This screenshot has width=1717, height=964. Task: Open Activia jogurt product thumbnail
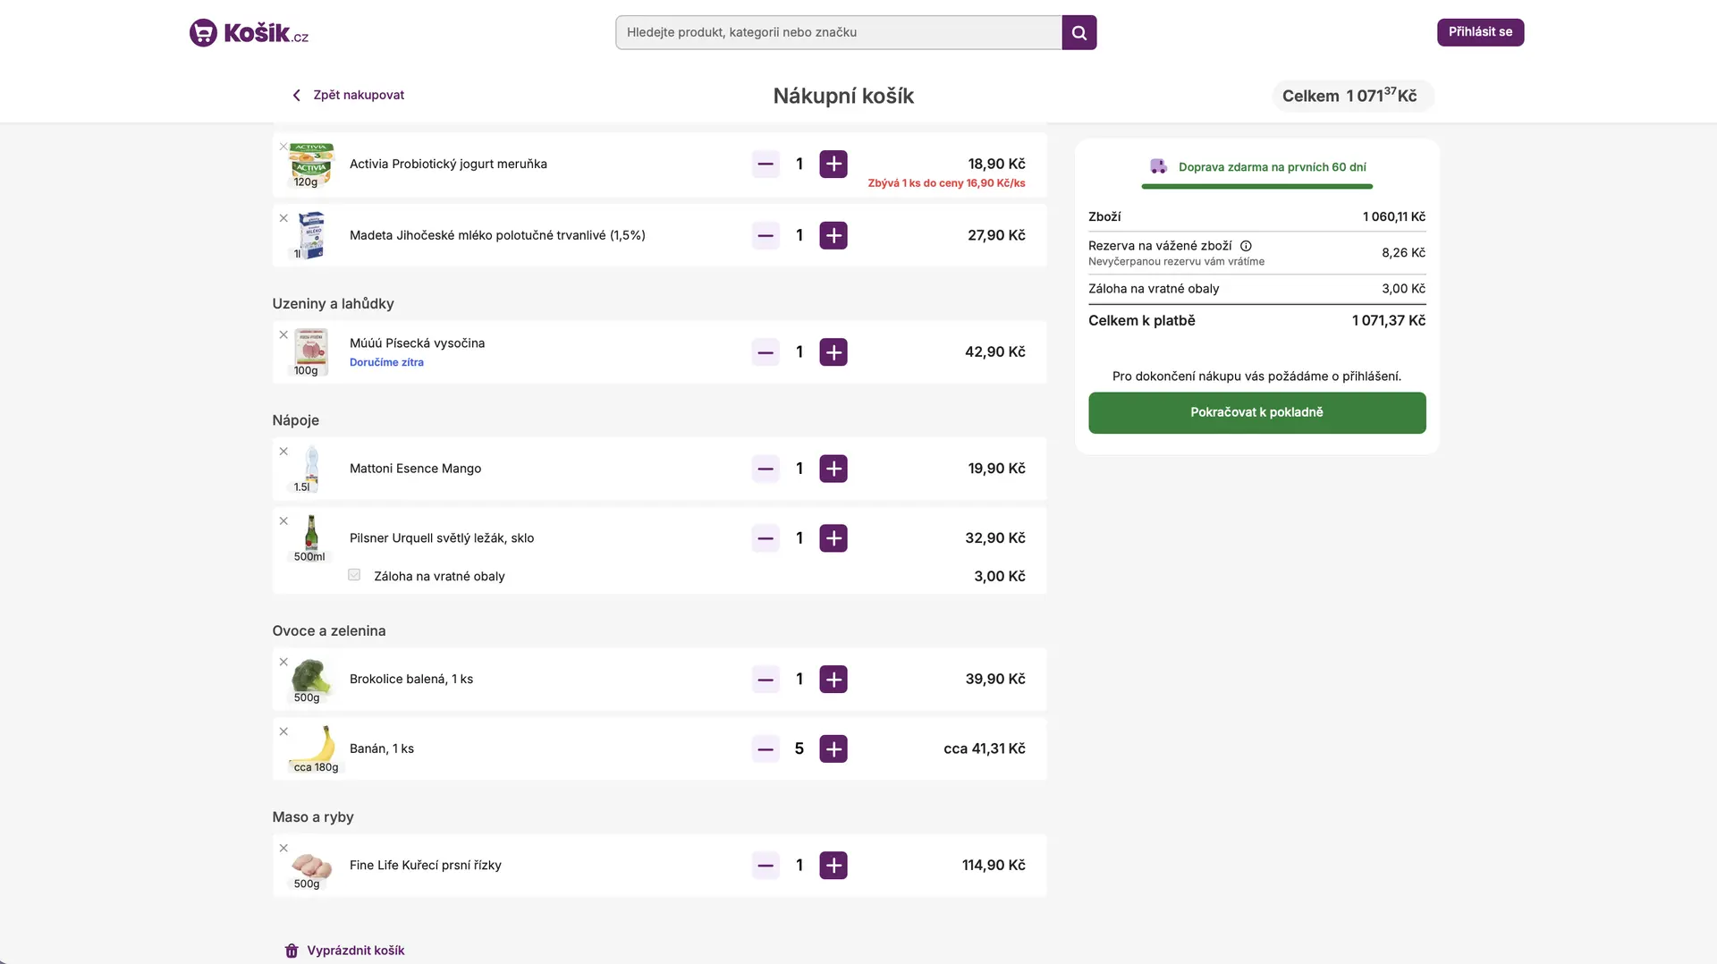(310, 165)
